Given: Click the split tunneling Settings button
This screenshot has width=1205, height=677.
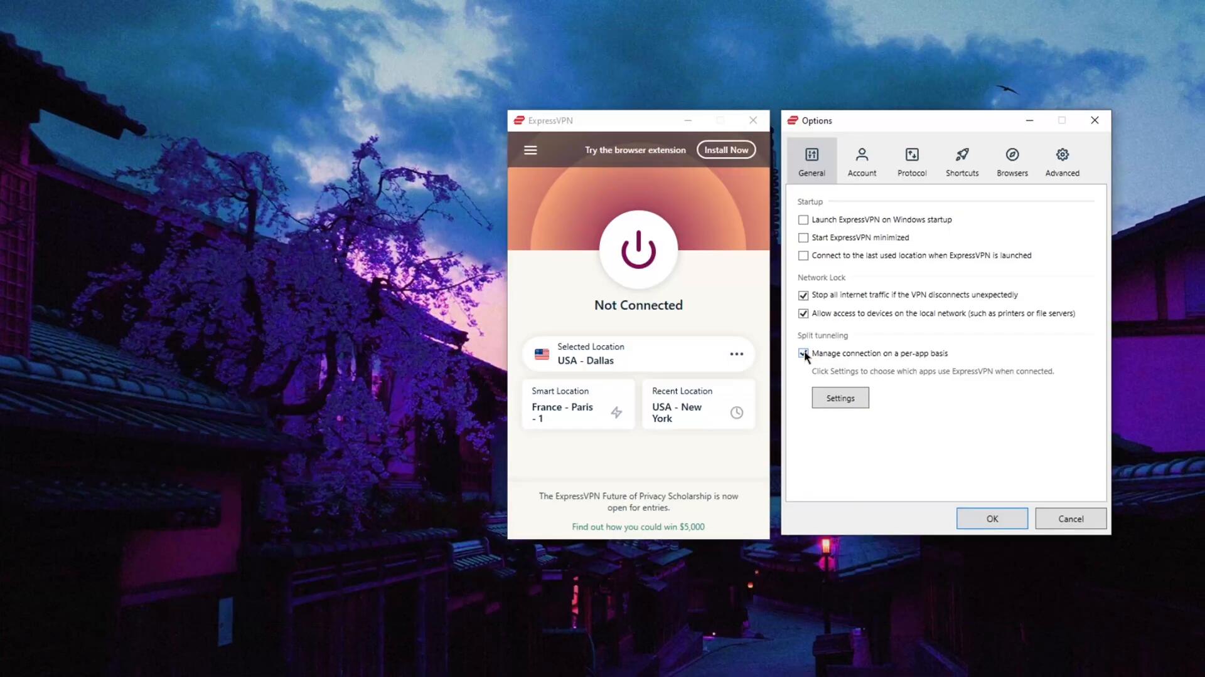Looking at the screenshot, I should click(x=840, y=398).
